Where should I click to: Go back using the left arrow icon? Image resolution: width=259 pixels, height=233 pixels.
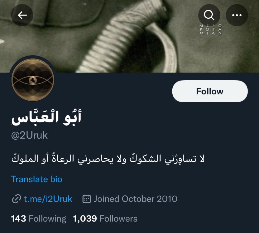coord(22,15)
